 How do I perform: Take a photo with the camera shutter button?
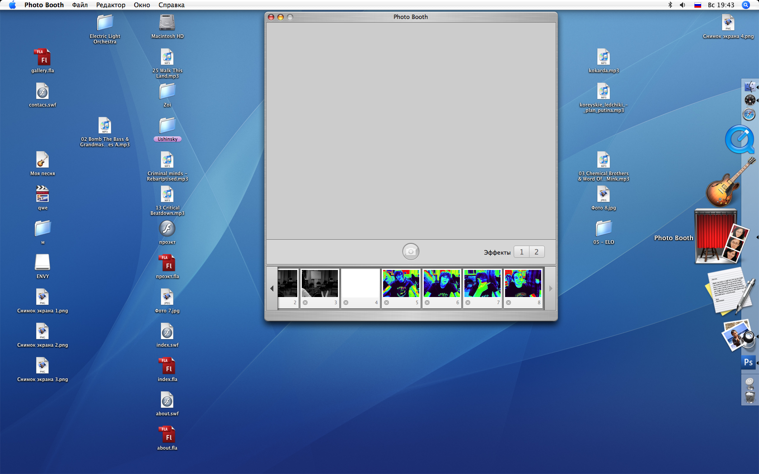[411, 251]
